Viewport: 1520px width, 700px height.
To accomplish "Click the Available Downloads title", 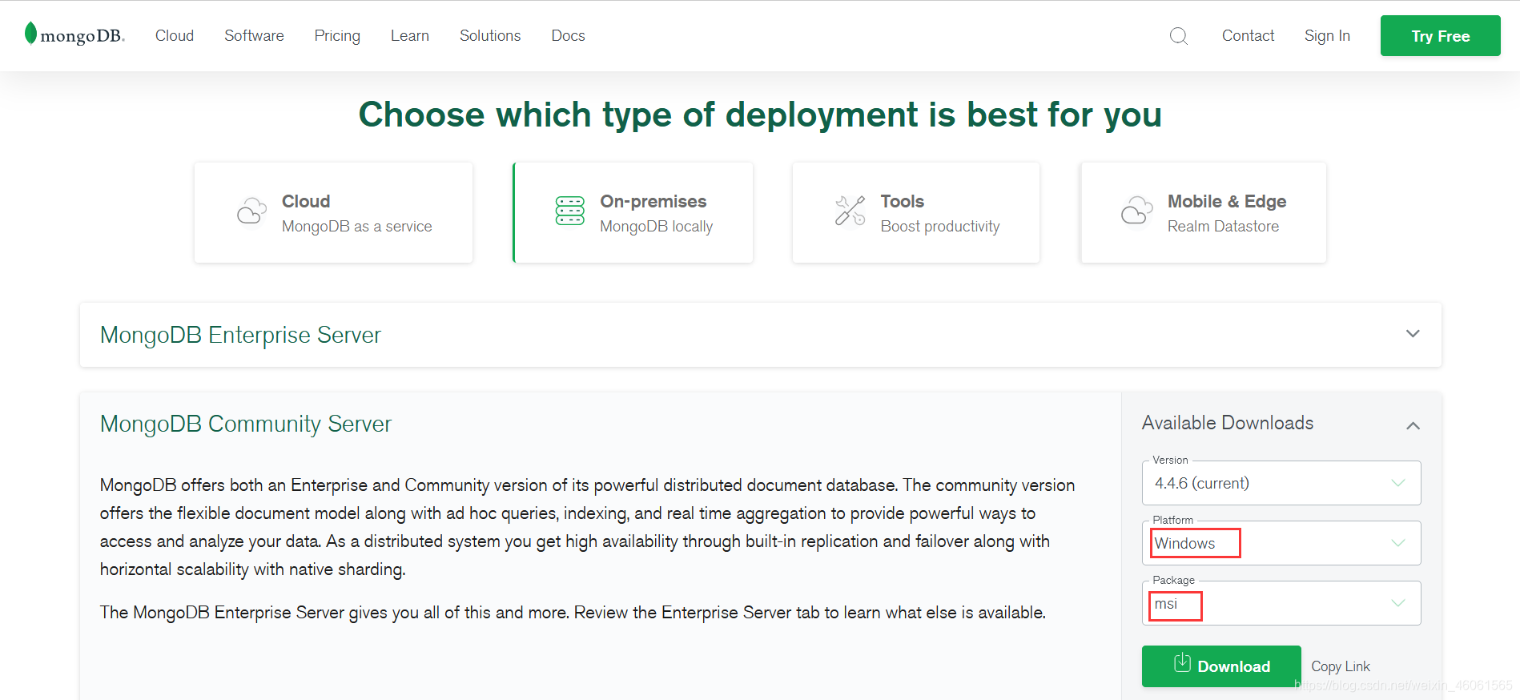I will tap(1227, 423).
